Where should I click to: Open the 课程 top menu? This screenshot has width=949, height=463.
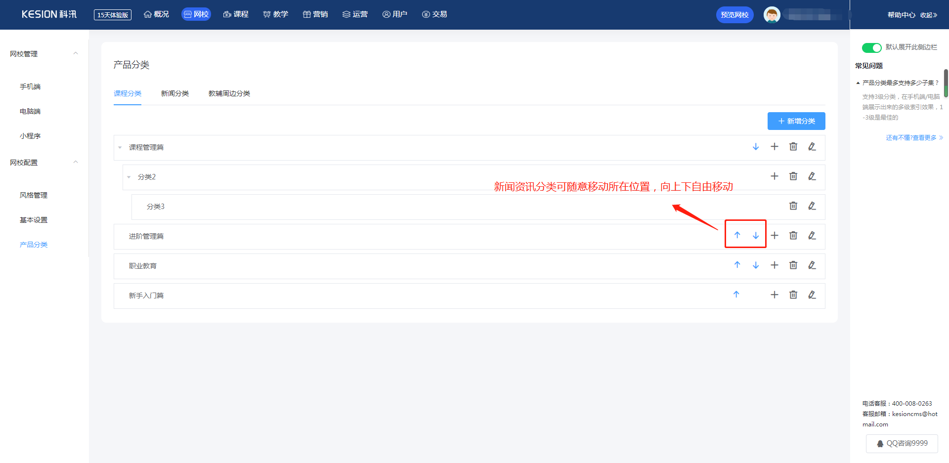click(x=236, y=14)
